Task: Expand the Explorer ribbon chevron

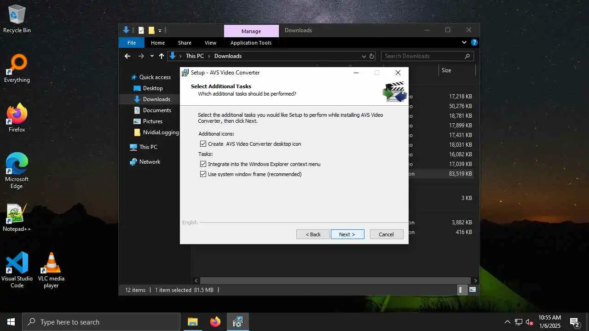Action: click(x=464, y=42)
